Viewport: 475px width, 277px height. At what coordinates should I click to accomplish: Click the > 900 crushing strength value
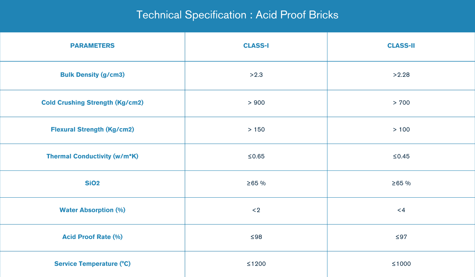[256, 103]
